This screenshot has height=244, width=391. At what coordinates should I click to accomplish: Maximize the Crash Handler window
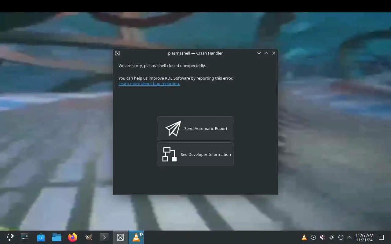[266, 53]
